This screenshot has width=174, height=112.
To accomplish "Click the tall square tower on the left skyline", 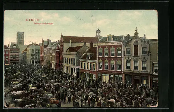I will click(20, 38).
